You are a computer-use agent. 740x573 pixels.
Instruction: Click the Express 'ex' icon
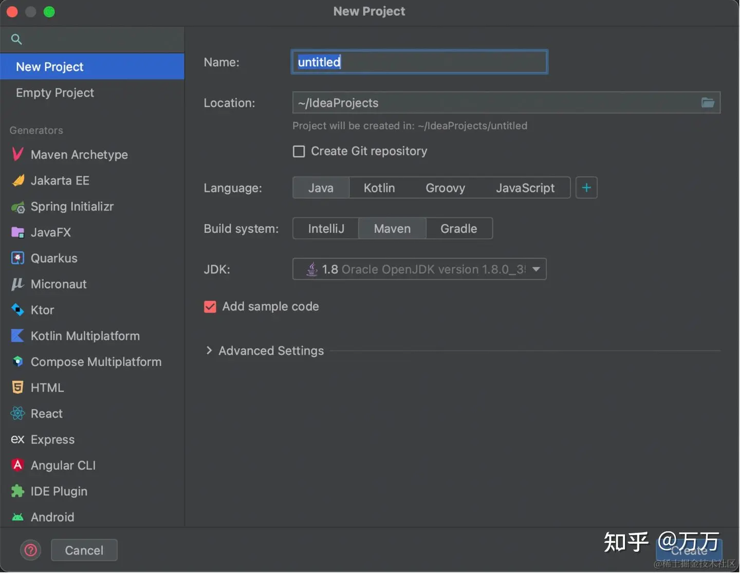[x=18, y=439]
